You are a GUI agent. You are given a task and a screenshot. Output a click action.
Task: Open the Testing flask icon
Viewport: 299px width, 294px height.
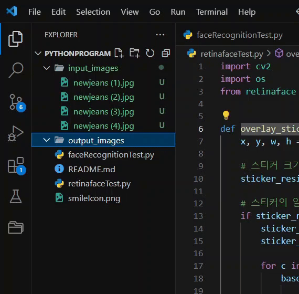point(16,196)
